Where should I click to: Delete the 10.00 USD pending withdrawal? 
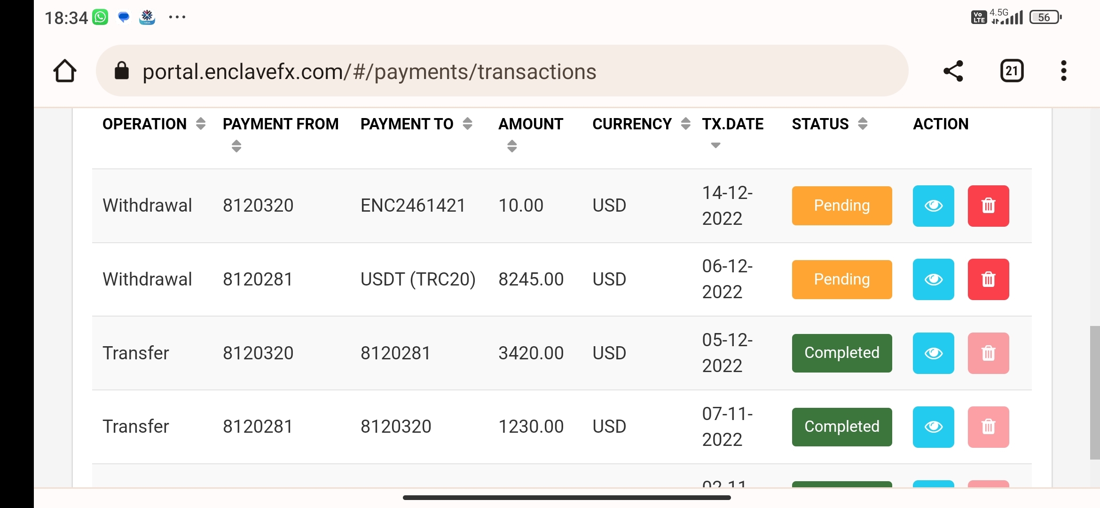click(x=988, y=206)
